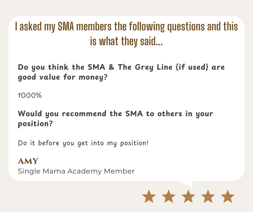Click the heading line starting "I asked my SMA members"

pos(126,27)
